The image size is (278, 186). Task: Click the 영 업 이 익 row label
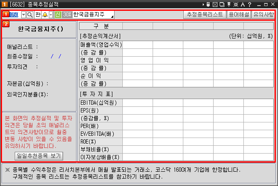point(101,60)
